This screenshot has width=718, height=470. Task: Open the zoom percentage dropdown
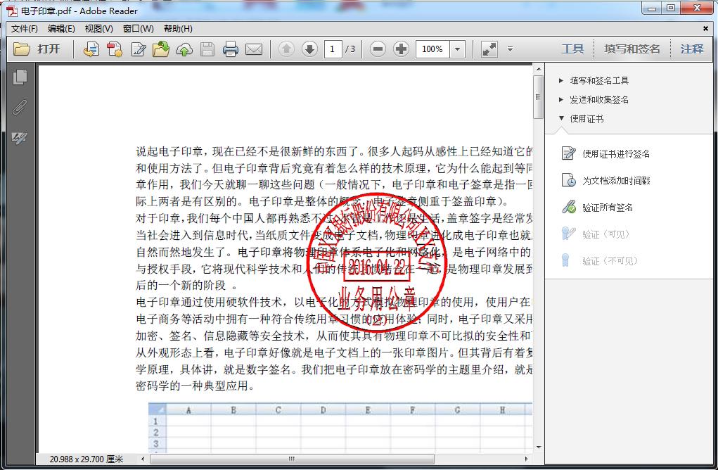[456, 49]
